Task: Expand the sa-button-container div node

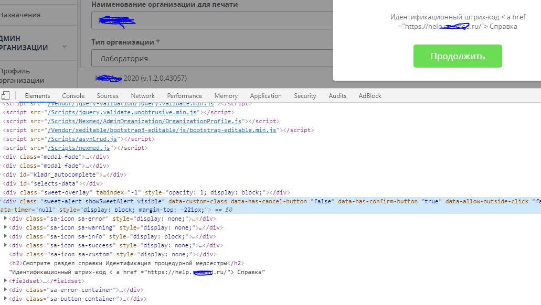Action: click(x=5, y=299)
